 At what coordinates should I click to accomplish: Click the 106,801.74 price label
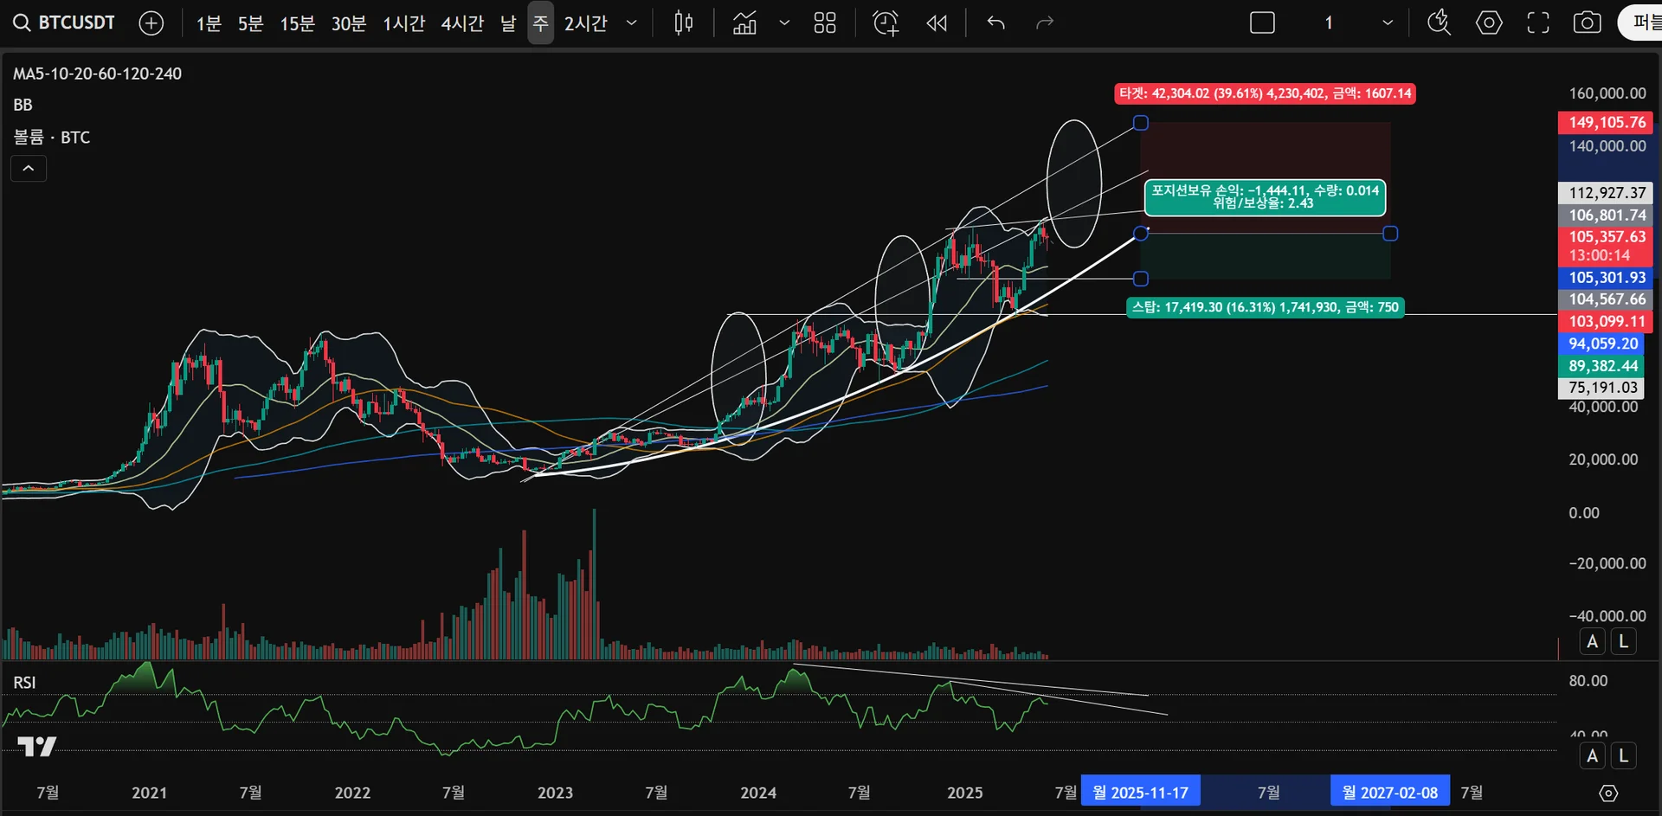tap(1606, 215)
